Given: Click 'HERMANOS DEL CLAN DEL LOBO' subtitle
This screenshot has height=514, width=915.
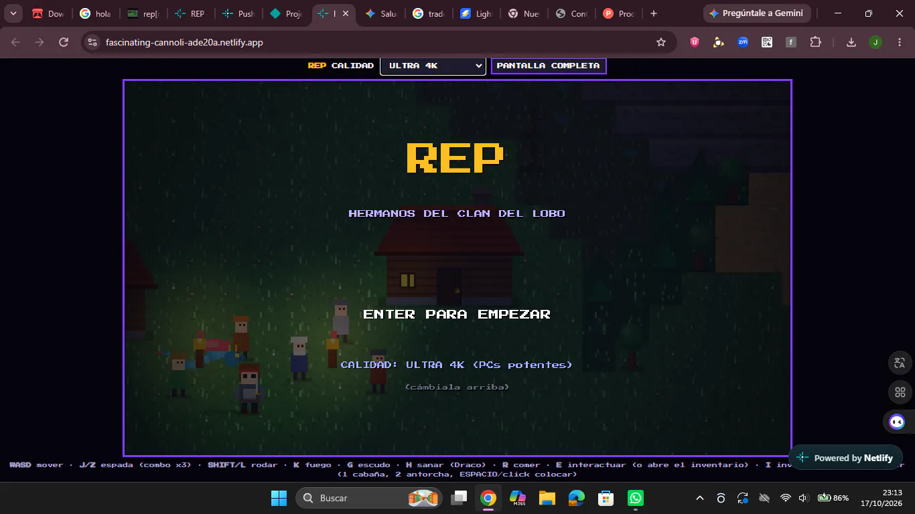Looking at the screenshot, I should pyautogui.click(x=457, y=213).
